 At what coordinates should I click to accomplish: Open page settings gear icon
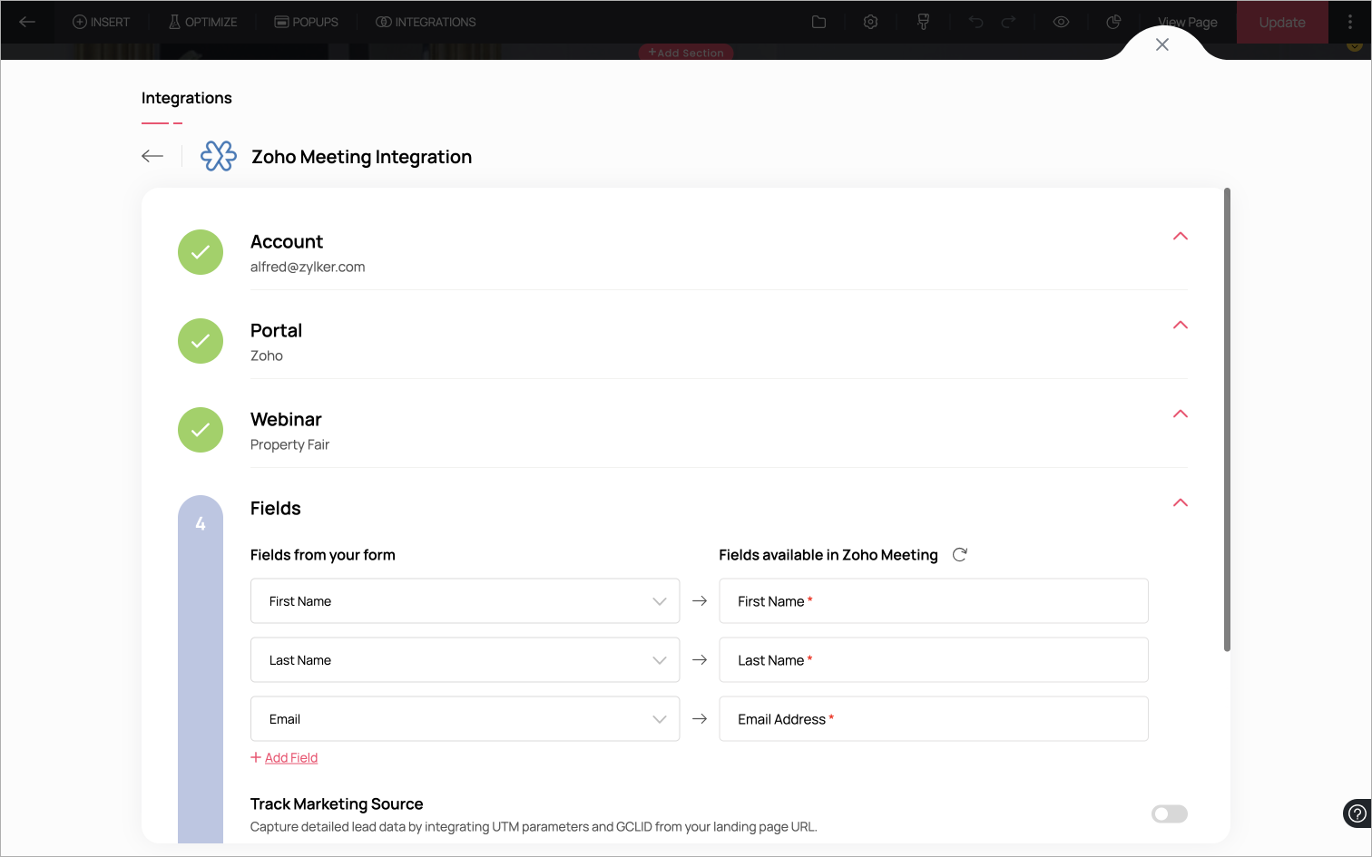pos(870,22)
